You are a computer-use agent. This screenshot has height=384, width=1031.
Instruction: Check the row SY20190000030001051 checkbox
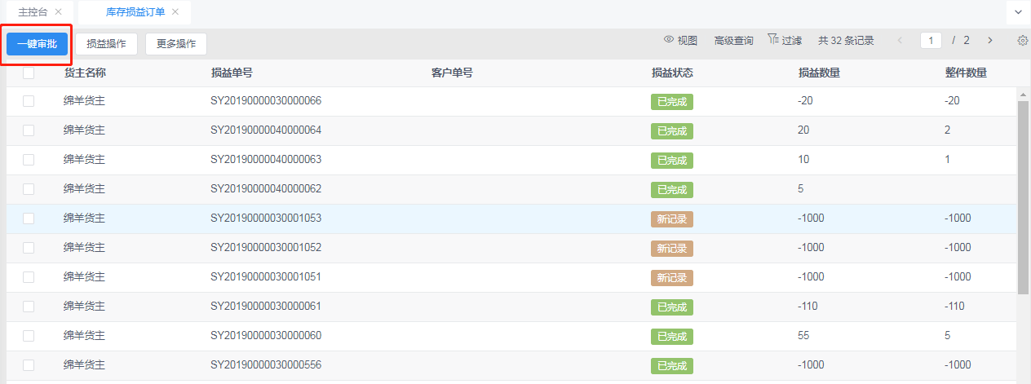(x=29, y=277)
